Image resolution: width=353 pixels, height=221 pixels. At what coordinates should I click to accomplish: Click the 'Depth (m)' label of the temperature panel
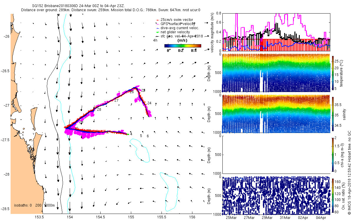pos(209,73)
